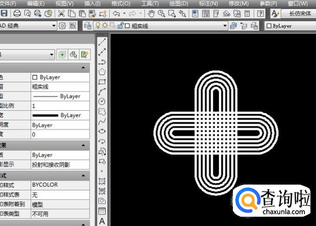
Task: Toggle the layer freeze sun icon
Action: 105,26
